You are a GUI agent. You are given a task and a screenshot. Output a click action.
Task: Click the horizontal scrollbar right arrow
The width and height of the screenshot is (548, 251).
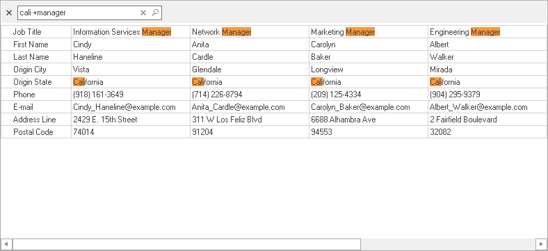point(541,244)
